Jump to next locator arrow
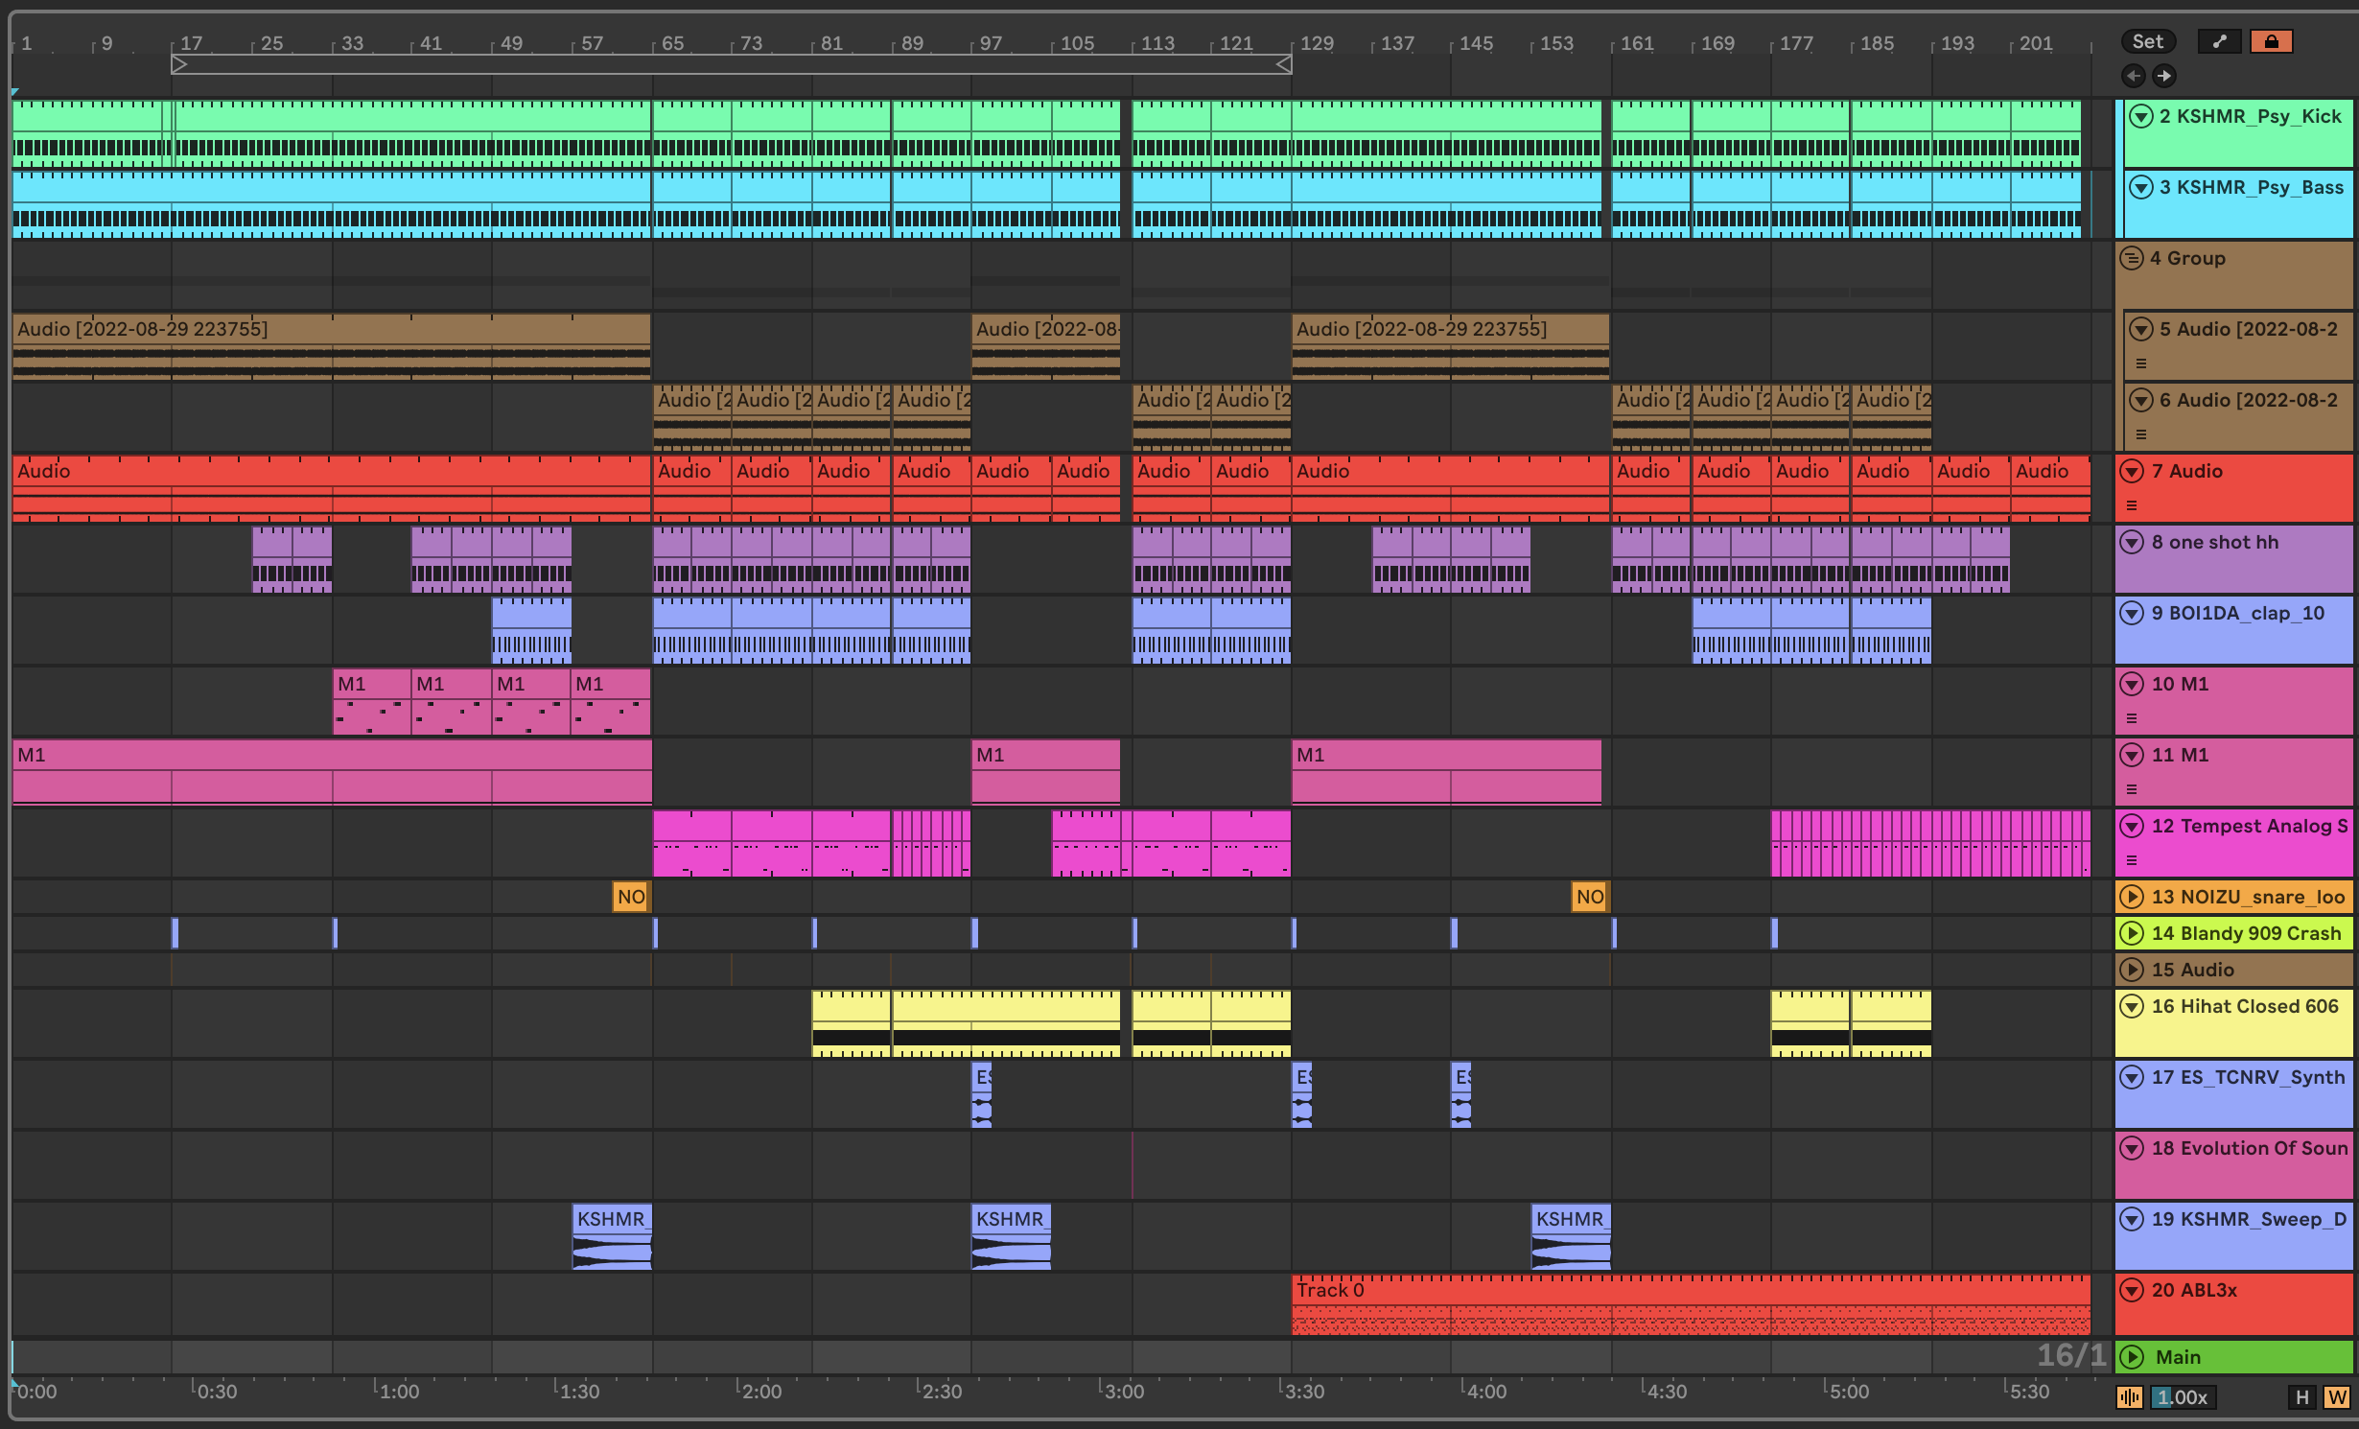The width and height of the screenshot is (2359, 1429). tap(2164, 76)
